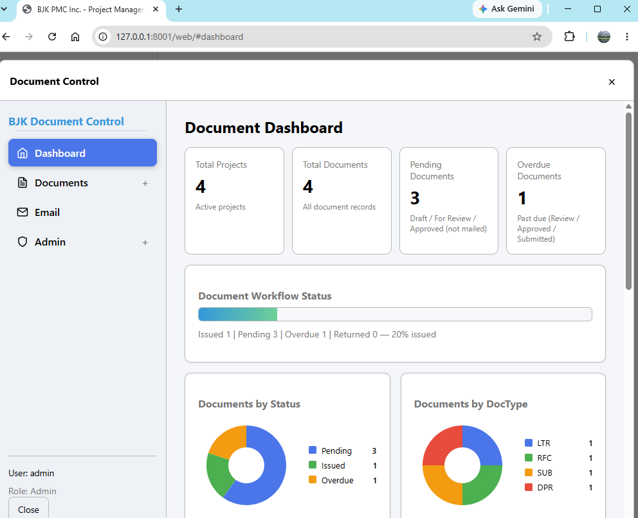The height and width of the screenshot is (518, 638).
Task: Click the 'Issued' legend label text
Action: pos(333,465)
